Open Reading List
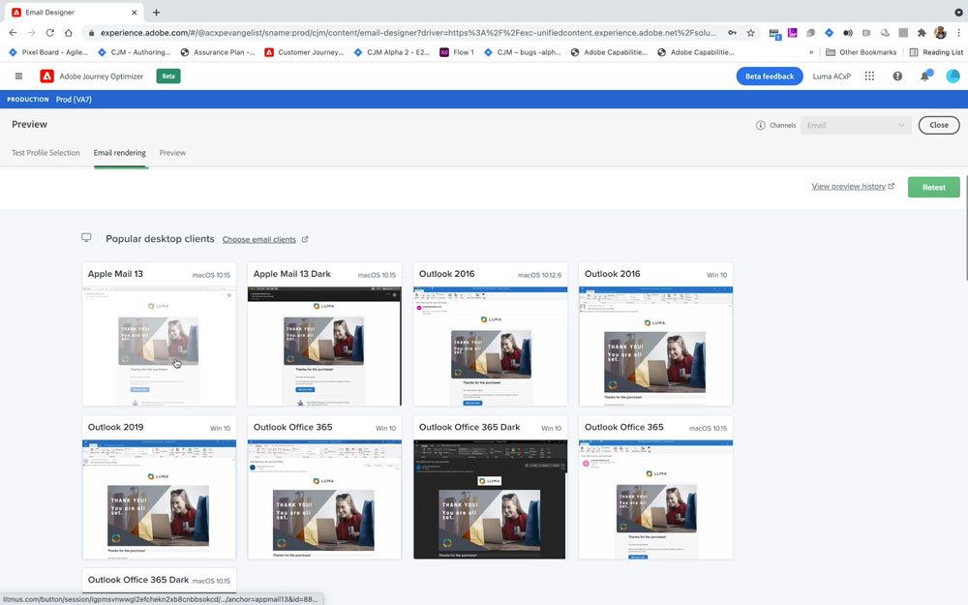Screen dimensions: 968x605 (x=936, y=52)
